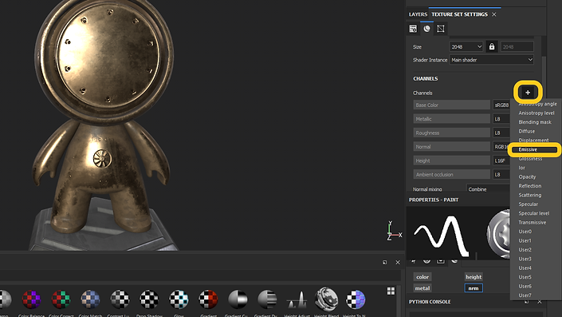Click the Height channel field
Screen dimensions: 562x317
(452, 160)
